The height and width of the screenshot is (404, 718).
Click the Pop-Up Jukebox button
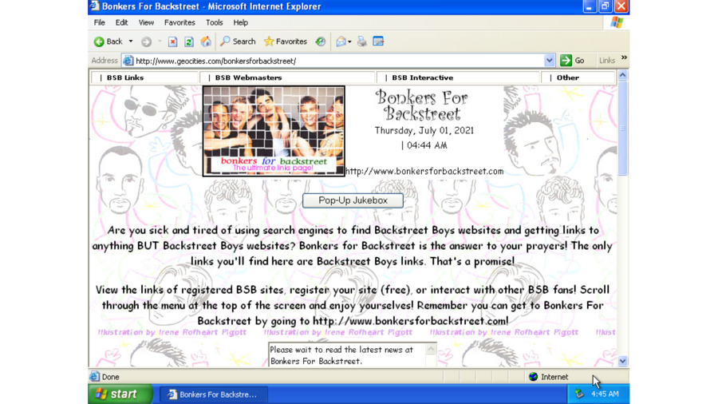(353, 200)
